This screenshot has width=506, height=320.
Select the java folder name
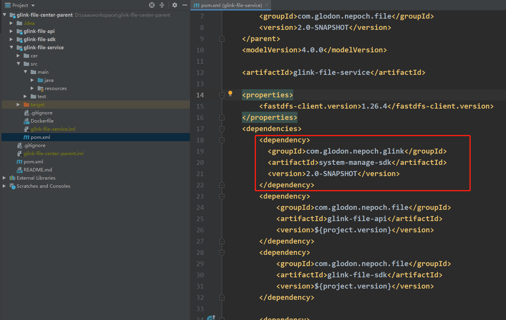tap(49, 80)
